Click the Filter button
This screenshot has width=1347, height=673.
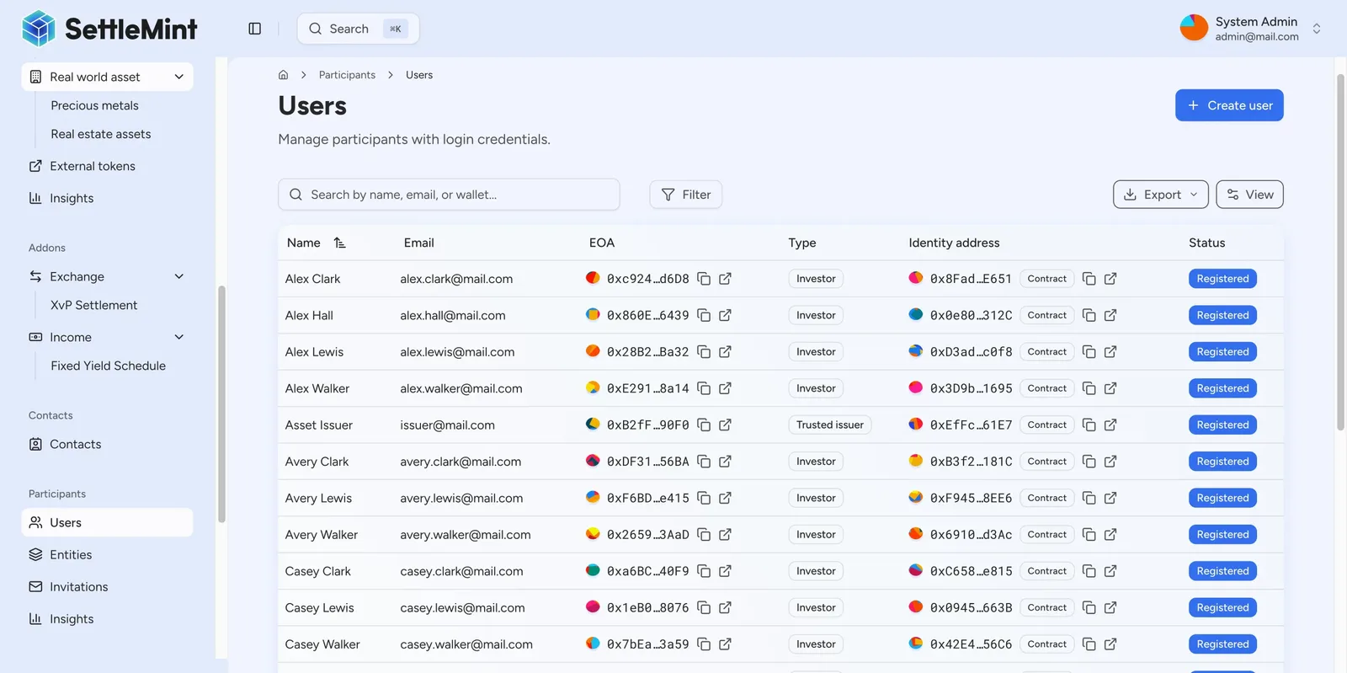click(x=685, y=195)
